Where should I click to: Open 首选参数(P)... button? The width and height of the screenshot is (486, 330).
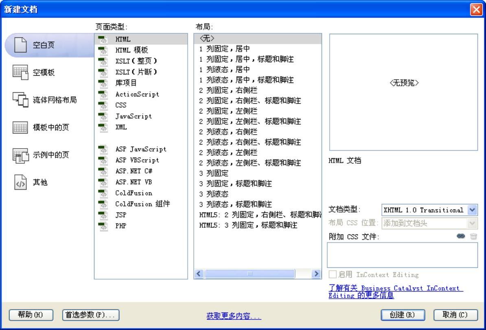pyautogui.click(x=90, y=315)
